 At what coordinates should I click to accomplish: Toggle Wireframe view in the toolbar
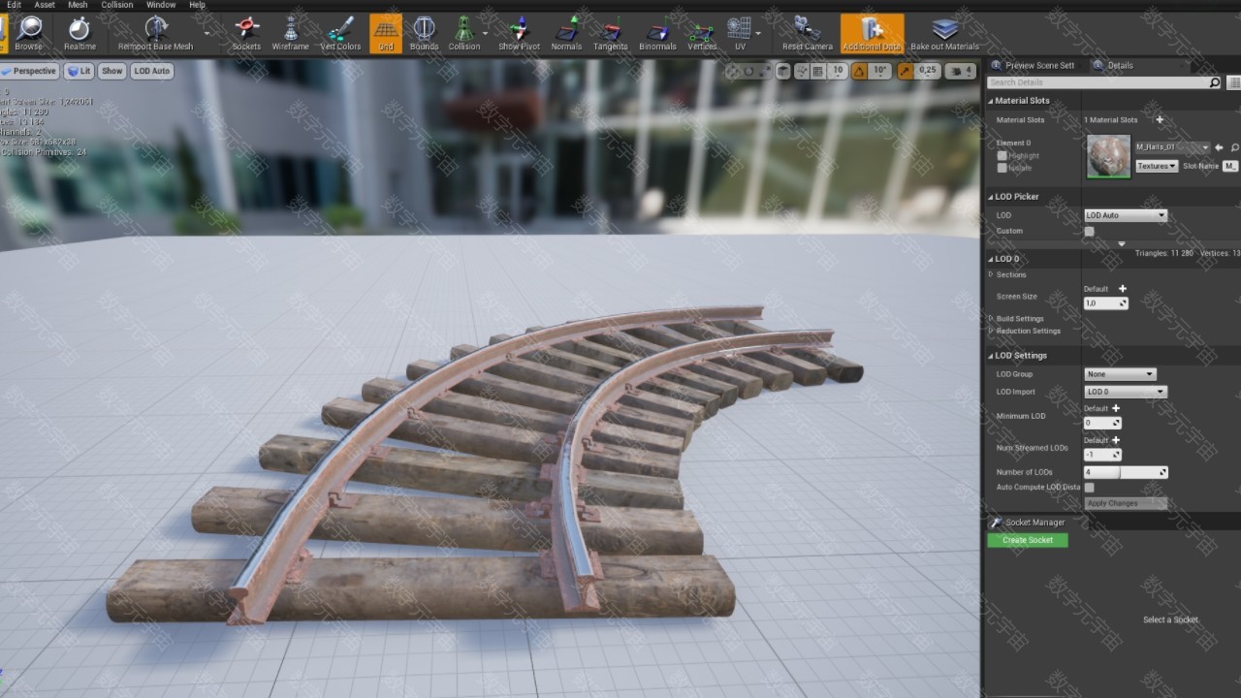(290, 32)
